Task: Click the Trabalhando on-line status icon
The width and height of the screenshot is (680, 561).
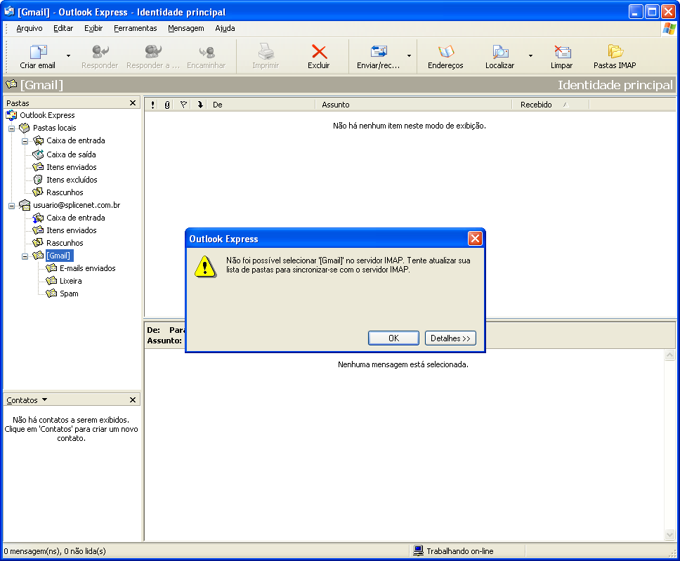Action: click(418, 550)
